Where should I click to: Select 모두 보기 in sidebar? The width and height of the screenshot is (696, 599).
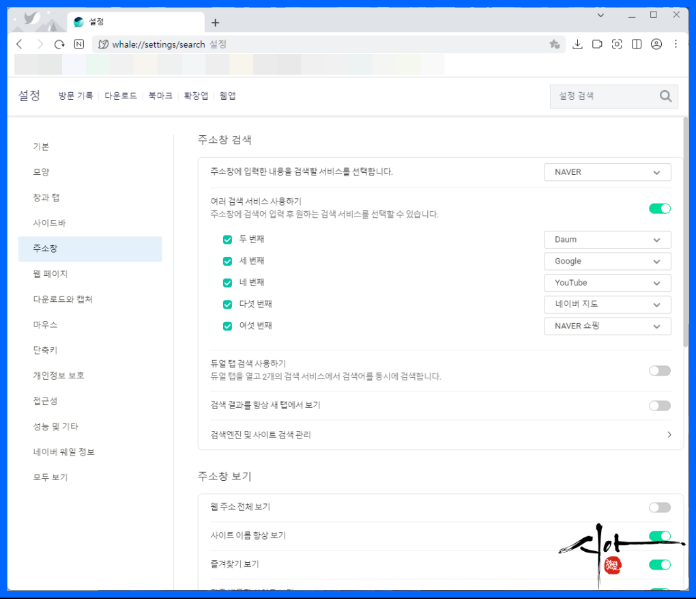50,477
